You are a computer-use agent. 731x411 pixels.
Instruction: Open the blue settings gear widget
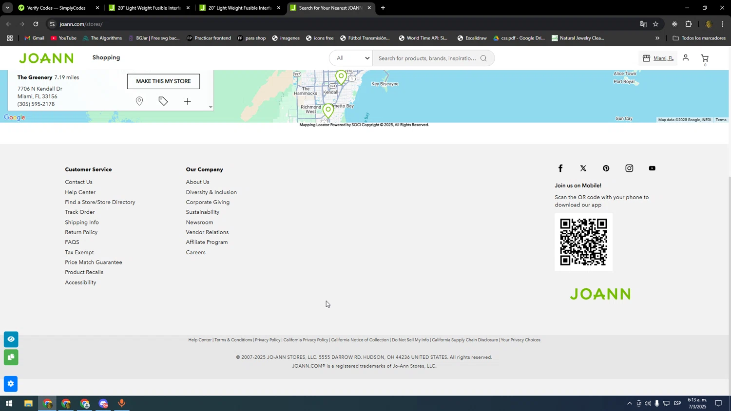pos(11,384)
